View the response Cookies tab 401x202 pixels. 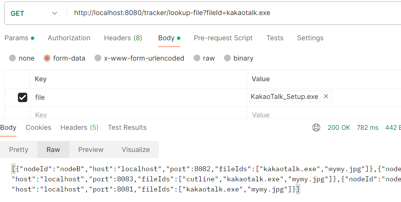[x=38, y=128]
